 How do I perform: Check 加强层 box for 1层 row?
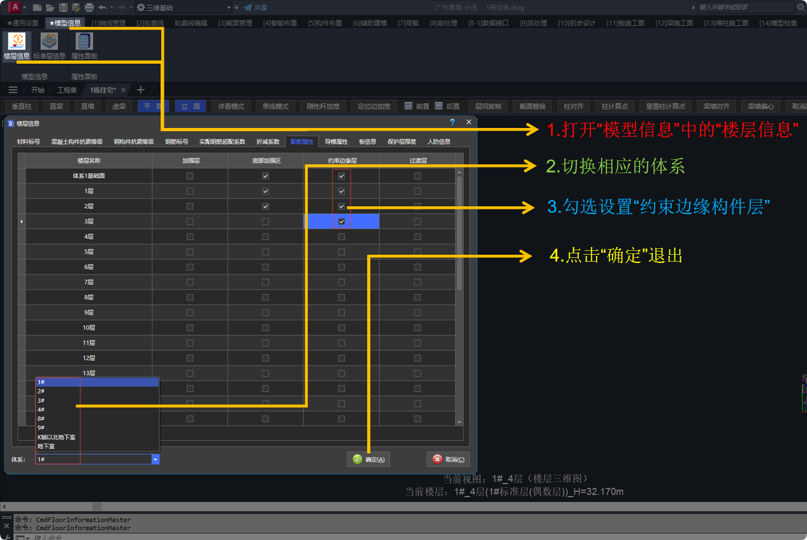pos(190,191)
